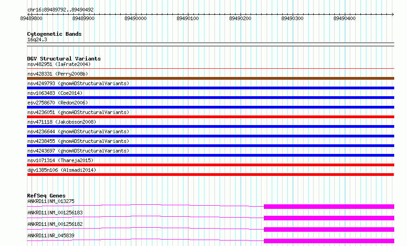Click the blue nsv471118 variant bar
The image size is (407, 246).
point(210,126)
